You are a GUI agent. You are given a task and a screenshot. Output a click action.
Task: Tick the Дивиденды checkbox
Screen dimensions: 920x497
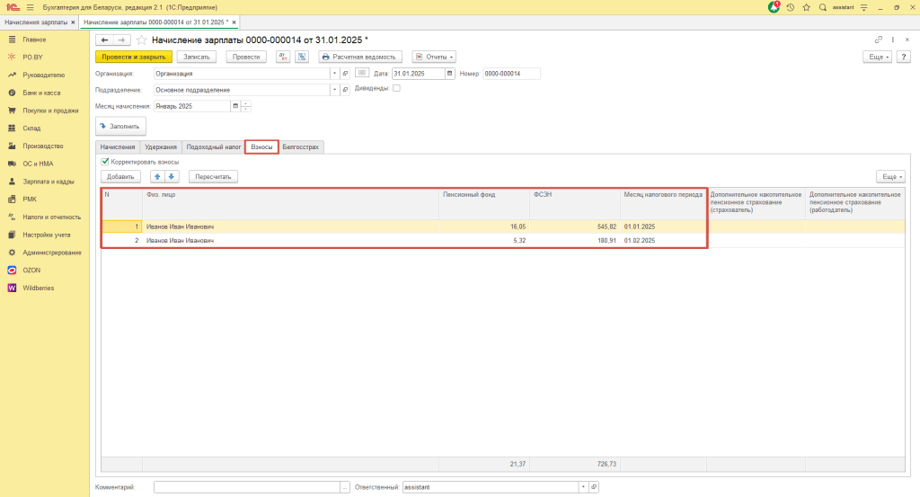[397, 89]
